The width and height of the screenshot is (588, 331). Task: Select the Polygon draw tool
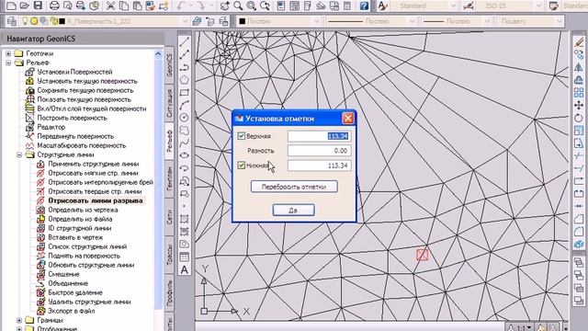[184, 80]
